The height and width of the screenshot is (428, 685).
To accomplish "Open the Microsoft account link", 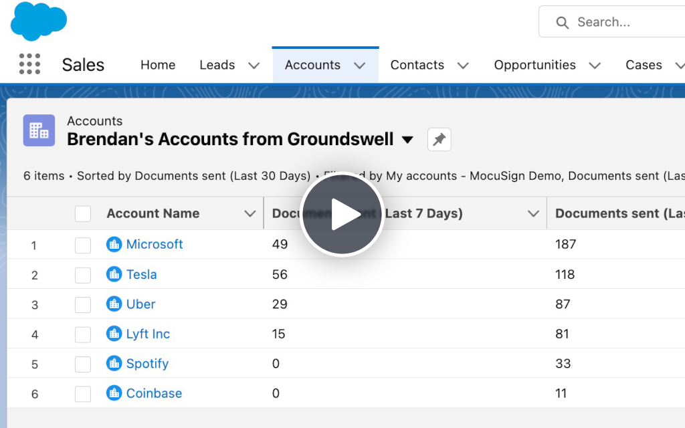I will tap(155, 244).
